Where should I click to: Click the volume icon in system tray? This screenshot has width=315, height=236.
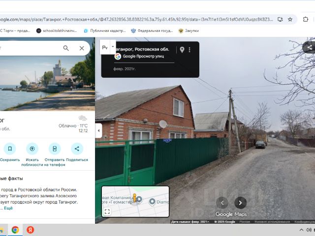(x=309, y=230)
